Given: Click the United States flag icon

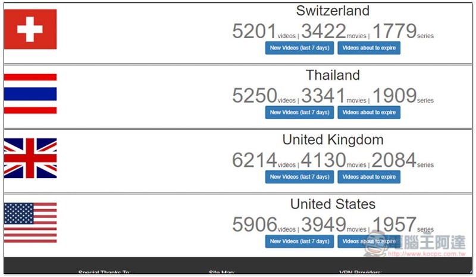Looking at the screenshot, I should coord(30,223).
